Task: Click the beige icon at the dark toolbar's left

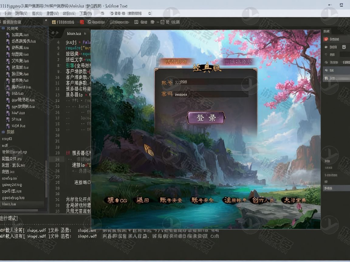Action: coord(54,22)
